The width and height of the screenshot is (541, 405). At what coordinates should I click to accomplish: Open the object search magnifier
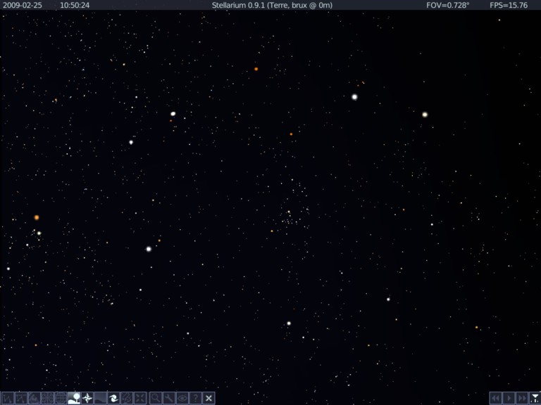(156, 399)
